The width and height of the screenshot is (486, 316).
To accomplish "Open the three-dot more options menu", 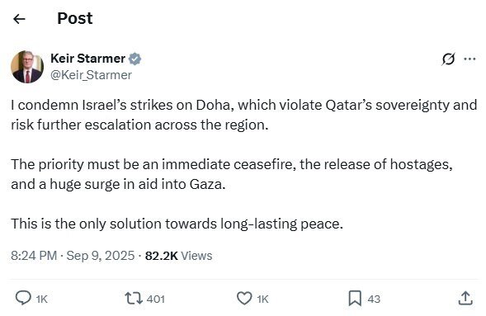I will click(x=469, y=59).
